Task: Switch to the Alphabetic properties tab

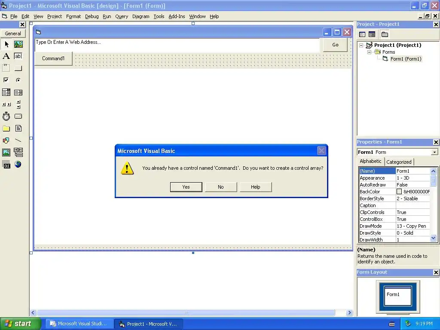Action: click(370, 162)
